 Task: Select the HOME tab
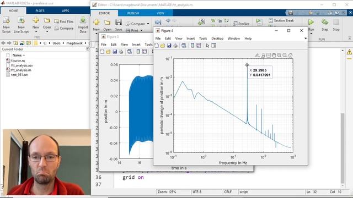[13, 11]
